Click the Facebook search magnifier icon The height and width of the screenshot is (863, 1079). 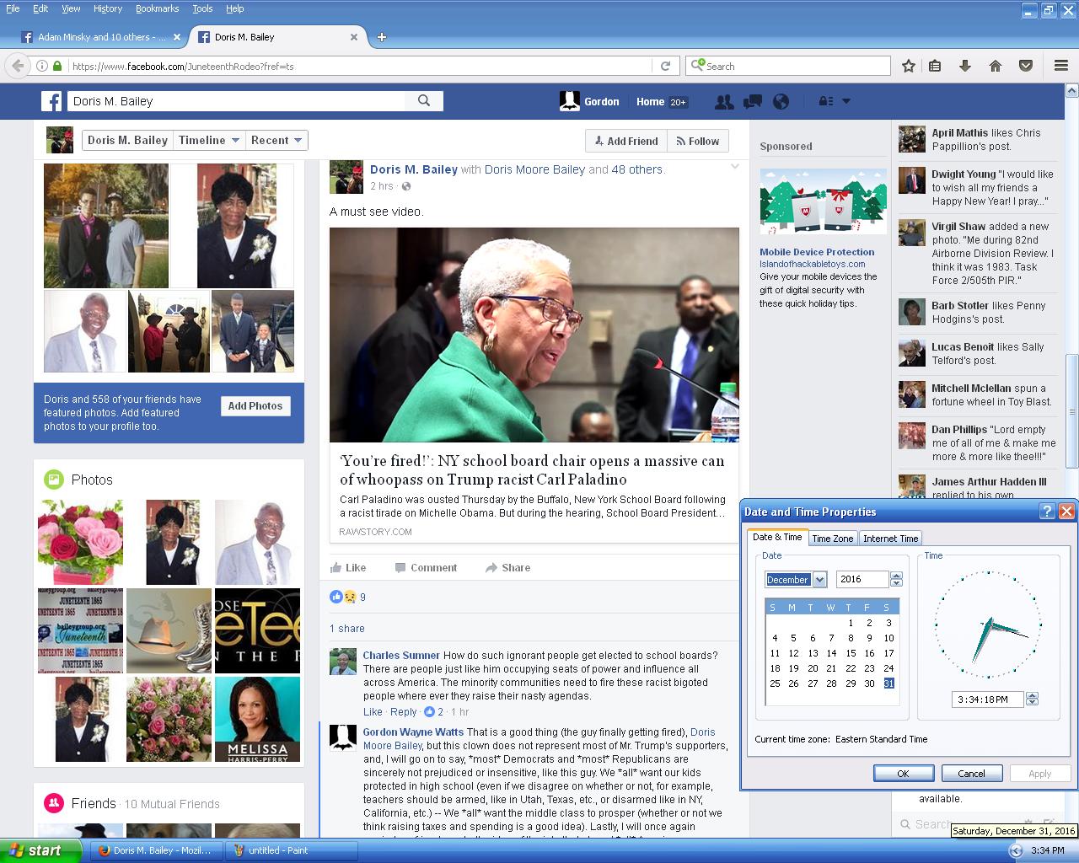424,101
